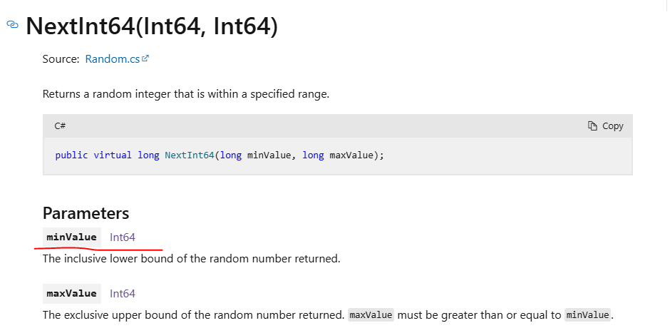Click the public keyword in the code sample

(x=71, y=155)
